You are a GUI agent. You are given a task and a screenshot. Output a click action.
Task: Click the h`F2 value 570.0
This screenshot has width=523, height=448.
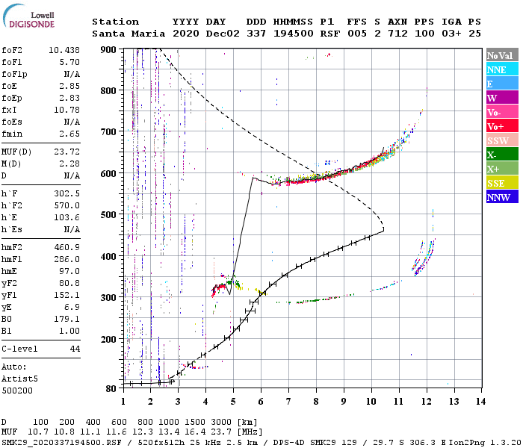(x=66, y=205)
